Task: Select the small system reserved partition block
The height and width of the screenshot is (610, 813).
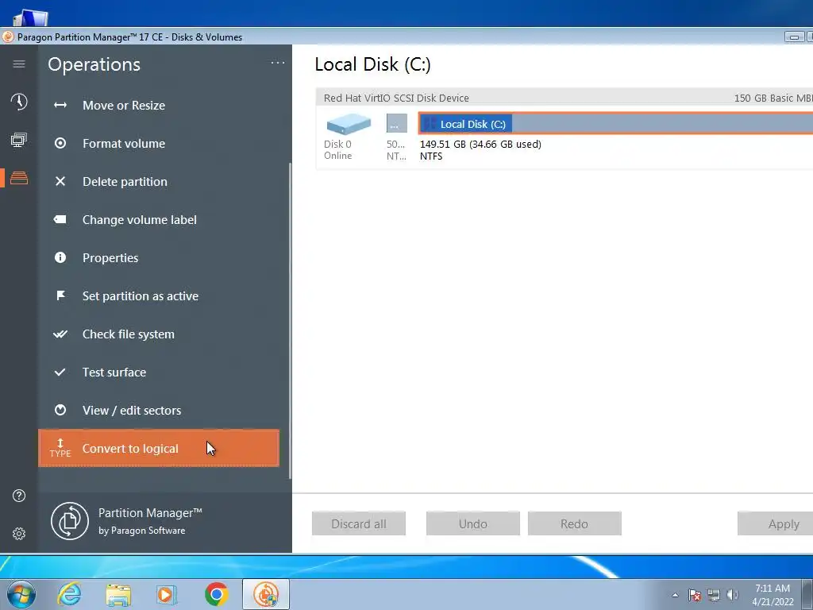Action: click(397, 123)
